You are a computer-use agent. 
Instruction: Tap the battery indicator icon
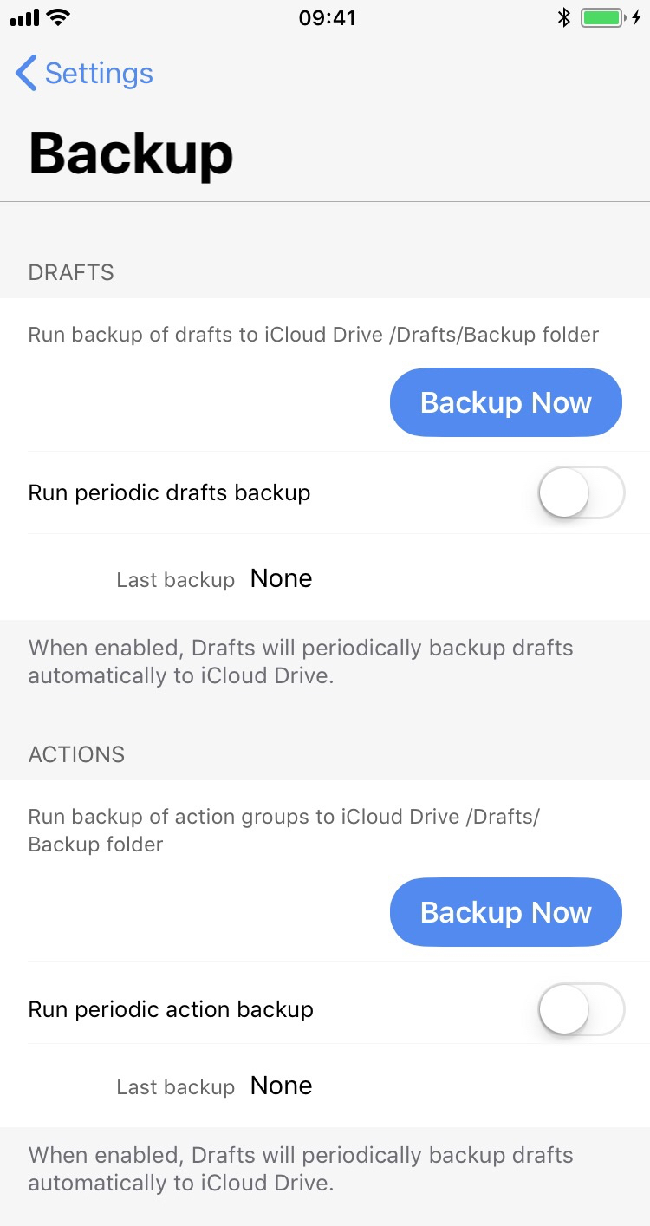(603, 17)
